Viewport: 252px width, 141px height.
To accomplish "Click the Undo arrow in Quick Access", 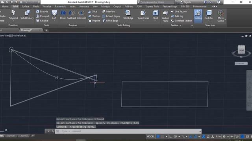I will (26, 2).
